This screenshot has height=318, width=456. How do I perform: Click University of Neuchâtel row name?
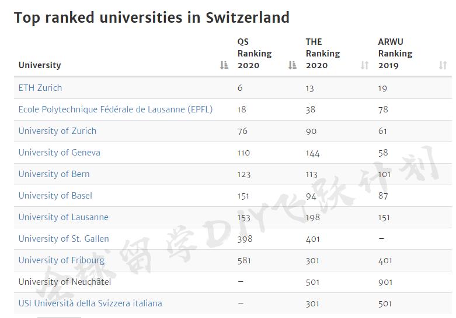tap(64, 282)
